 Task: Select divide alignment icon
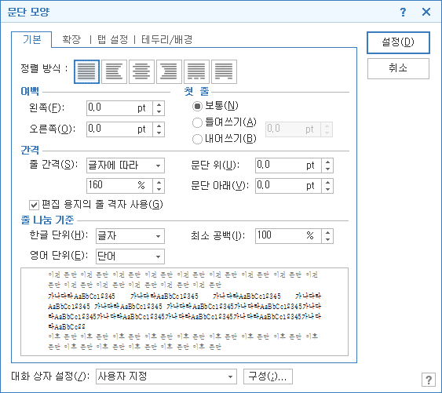pyautogui.click(x=224, y=71)
